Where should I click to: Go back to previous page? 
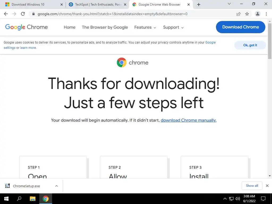point(6,14)
